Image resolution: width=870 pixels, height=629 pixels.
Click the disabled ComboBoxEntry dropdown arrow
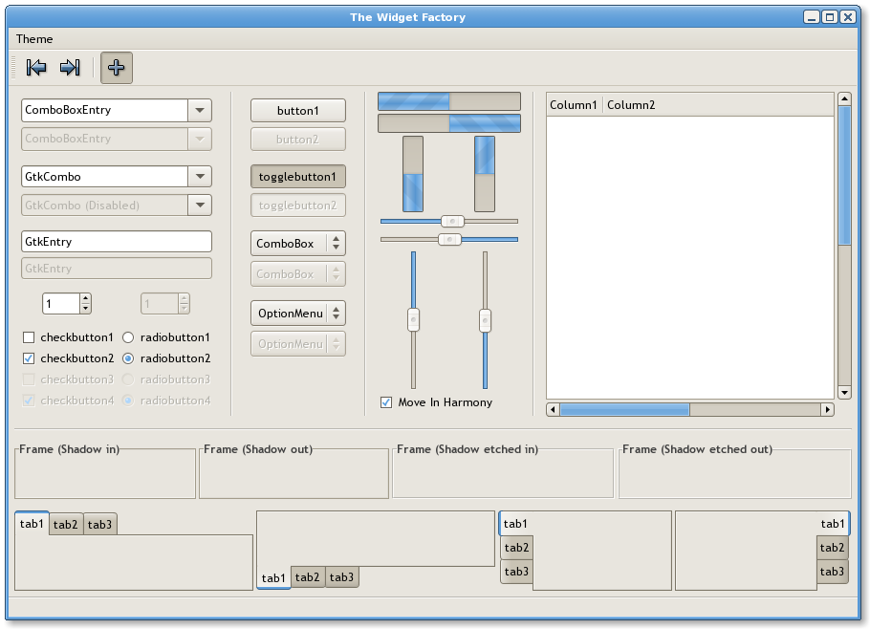point(200,139)
